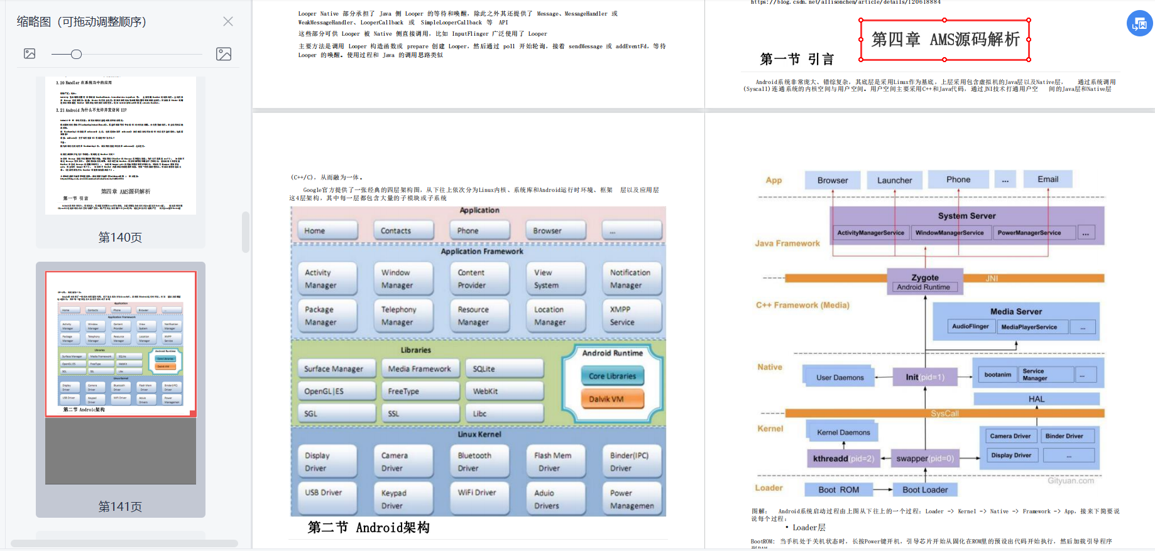Image resolution: width=1155 pixels, height=551 pixels.
Task: Click the 'Window Manager' box
Action: pos(403,279)
